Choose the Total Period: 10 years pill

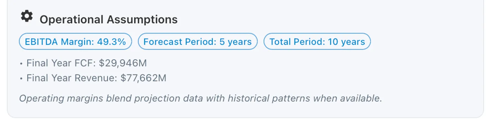pyautogui.click(x=317, y=42)
